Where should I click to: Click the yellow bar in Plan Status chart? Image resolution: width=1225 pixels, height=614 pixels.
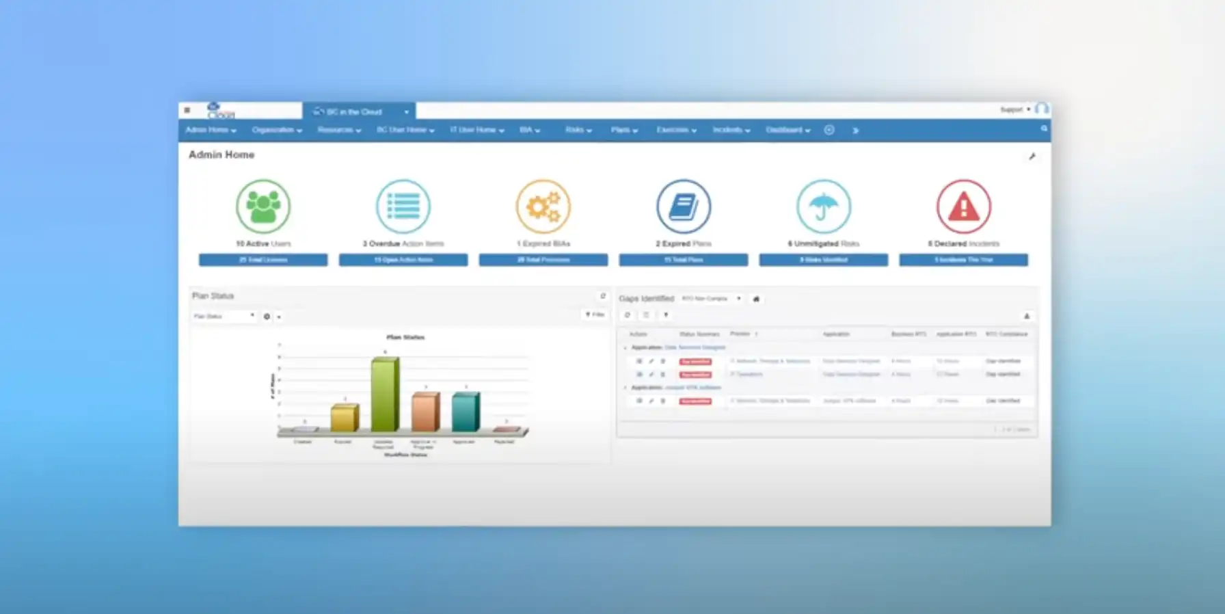click(344, 418)
